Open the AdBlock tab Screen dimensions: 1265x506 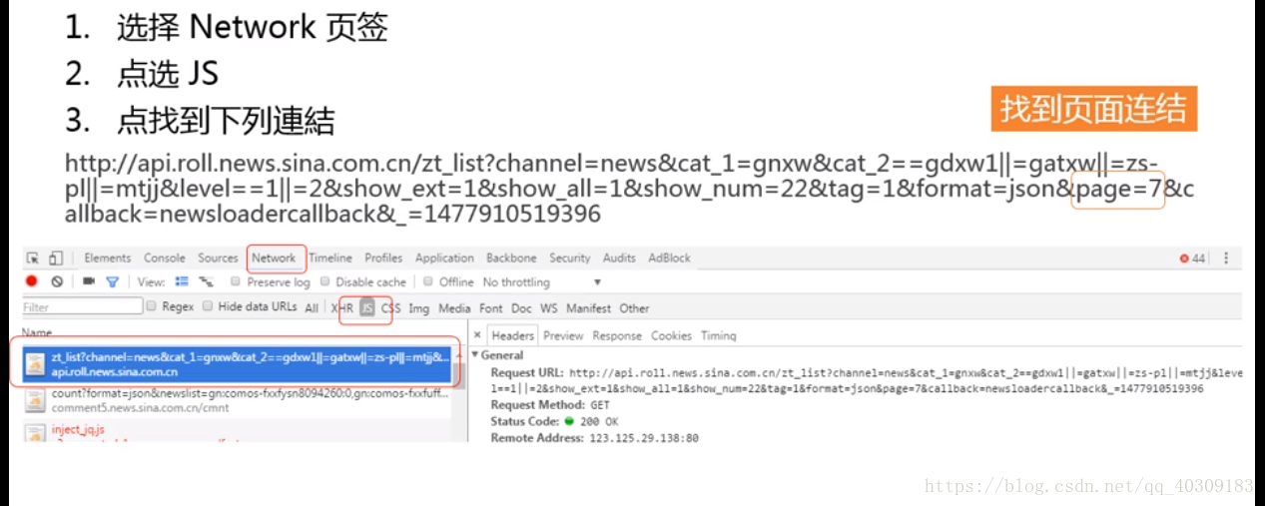(669, 257)
